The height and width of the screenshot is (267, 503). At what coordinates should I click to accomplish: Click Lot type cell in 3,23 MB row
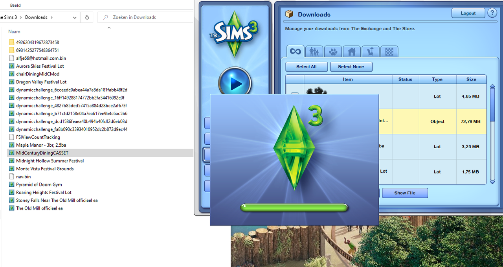437,147
